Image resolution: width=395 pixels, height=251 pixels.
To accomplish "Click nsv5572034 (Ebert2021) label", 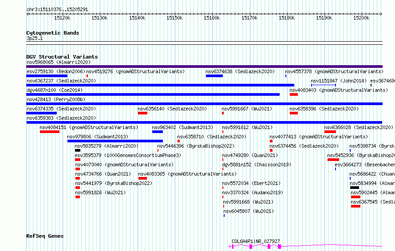I will [251, 183].
